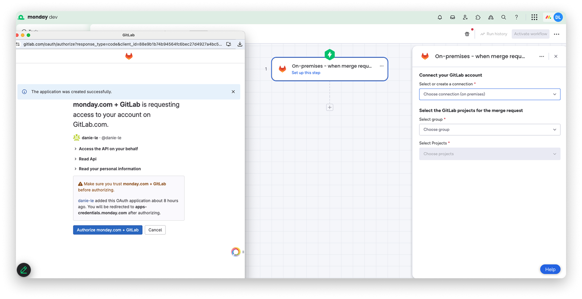The image size is (582, 299).
Task: Open the nine-dot products switcher
Action: pyautogui.click(x=534, y=17)
